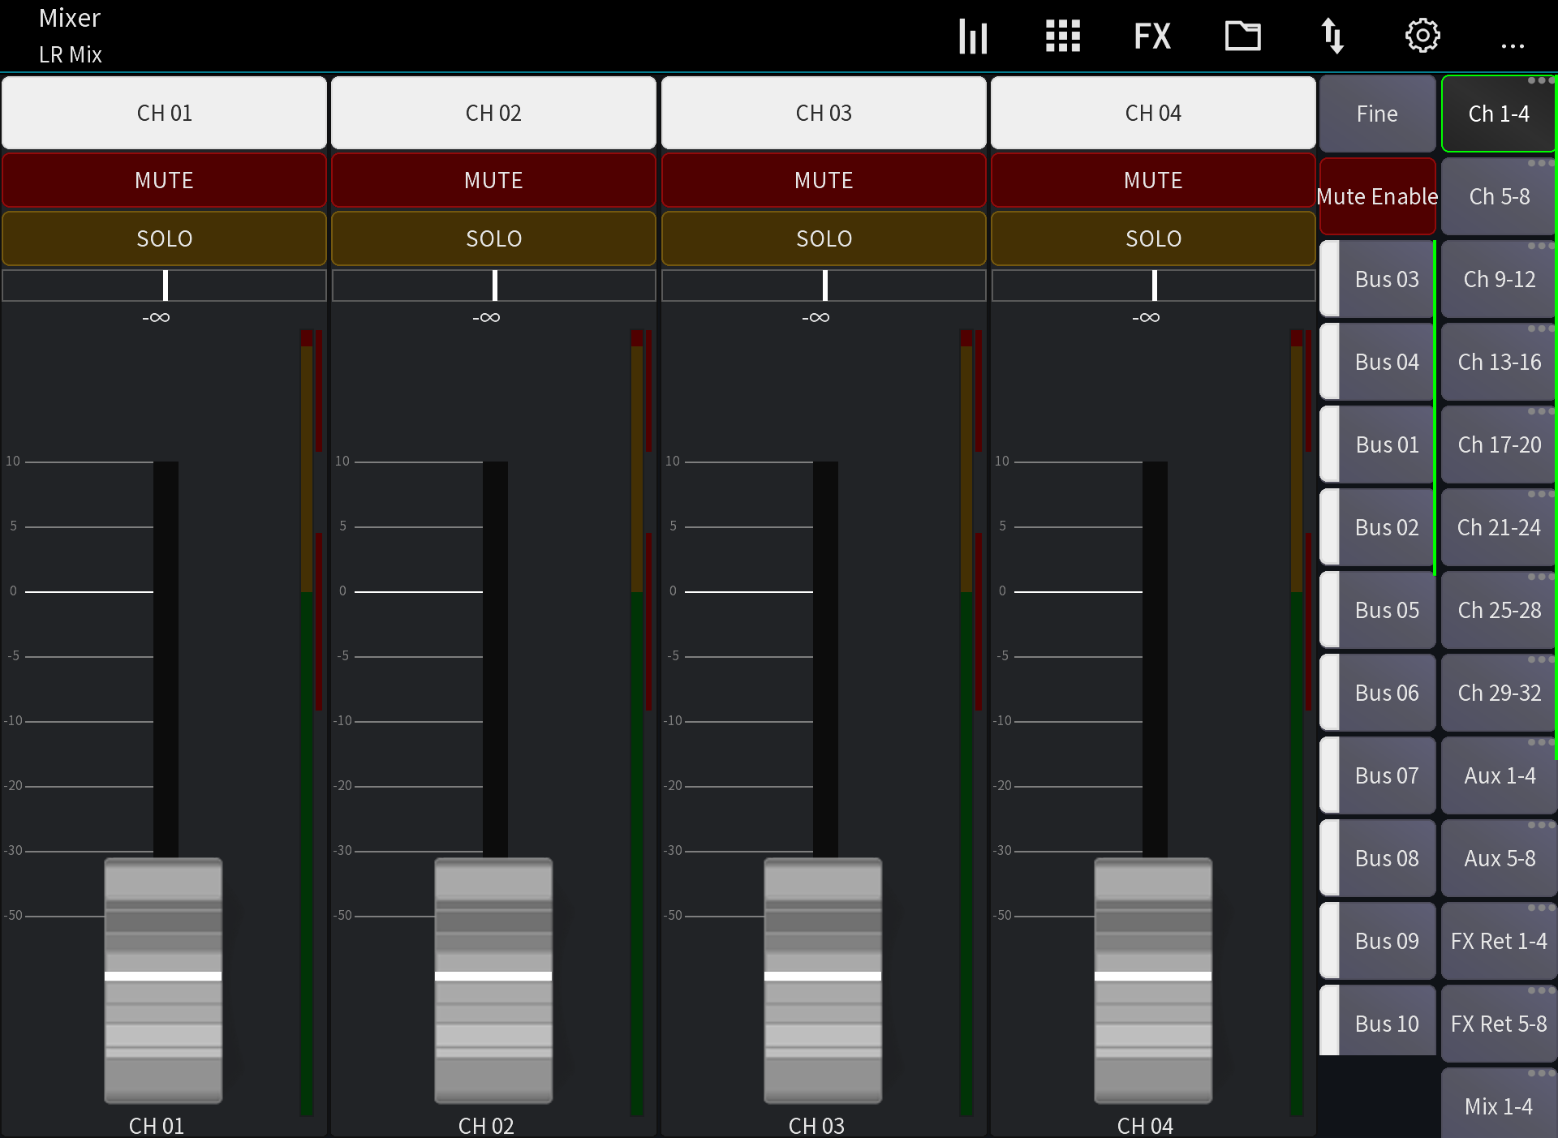1558x1138 pixels.
Task: Mute channel CH 03
Action: click(824, 180)
